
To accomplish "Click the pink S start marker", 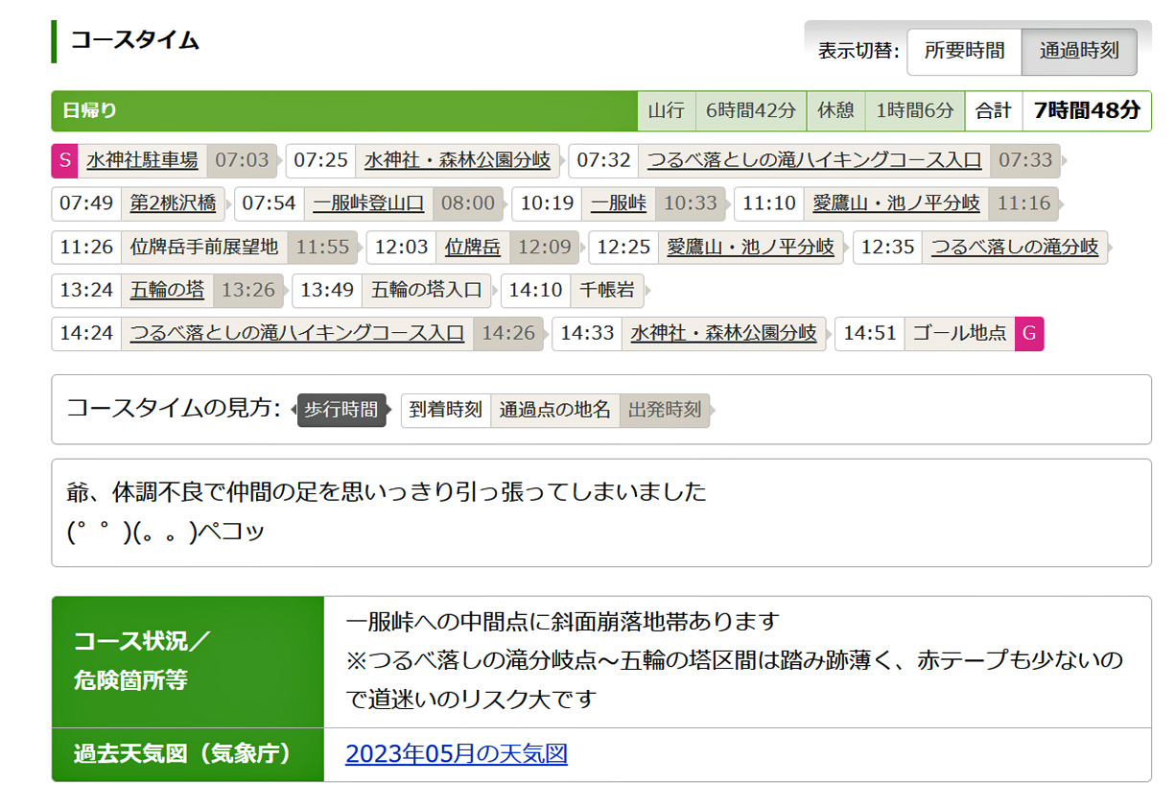I will [63, 160].
